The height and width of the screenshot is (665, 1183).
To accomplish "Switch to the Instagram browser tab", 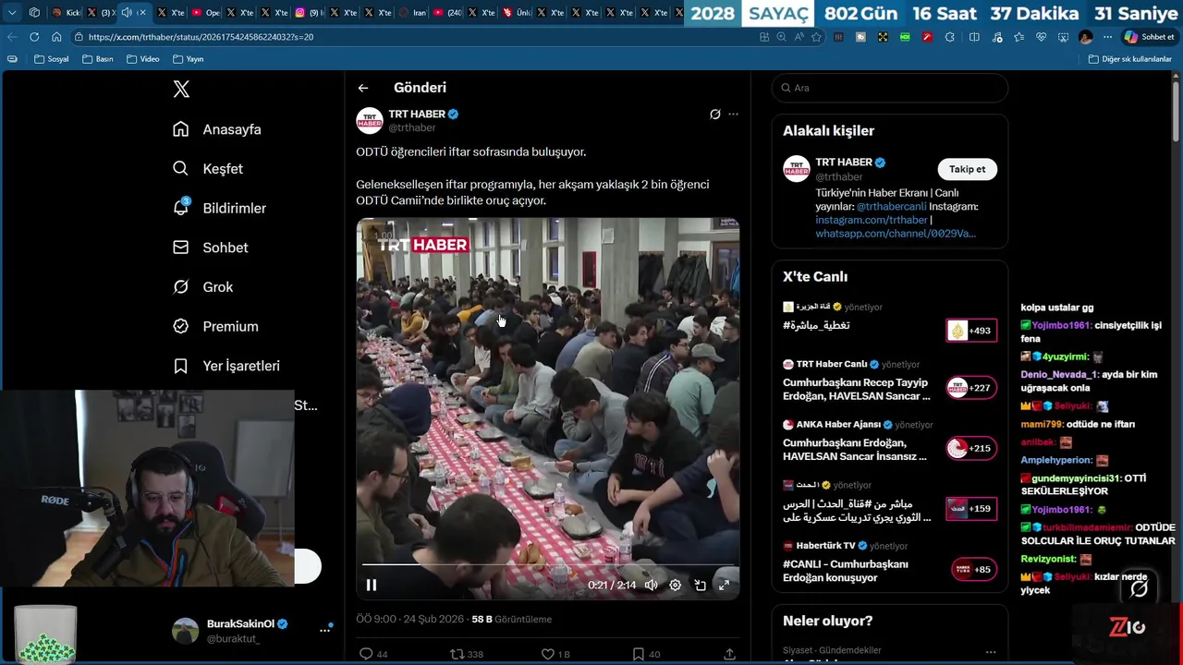I will [x=309, y=13].
